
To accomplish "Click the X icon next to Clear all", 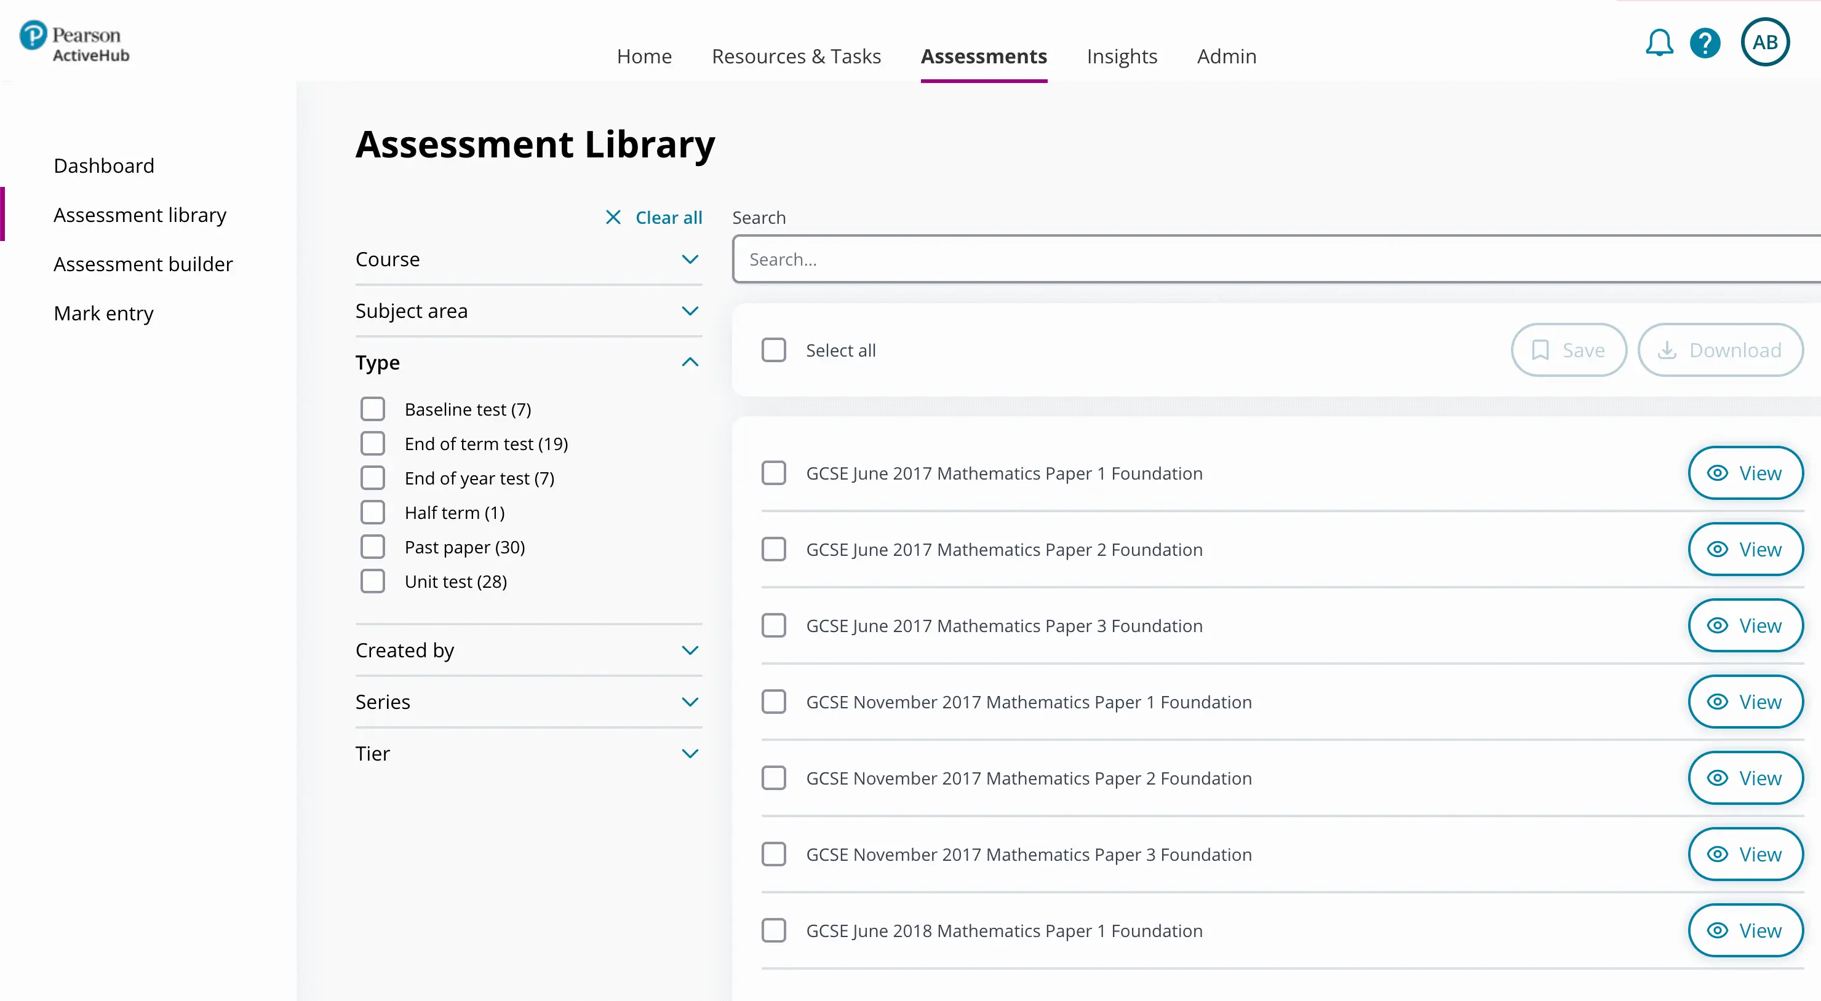I will [612, 217].
